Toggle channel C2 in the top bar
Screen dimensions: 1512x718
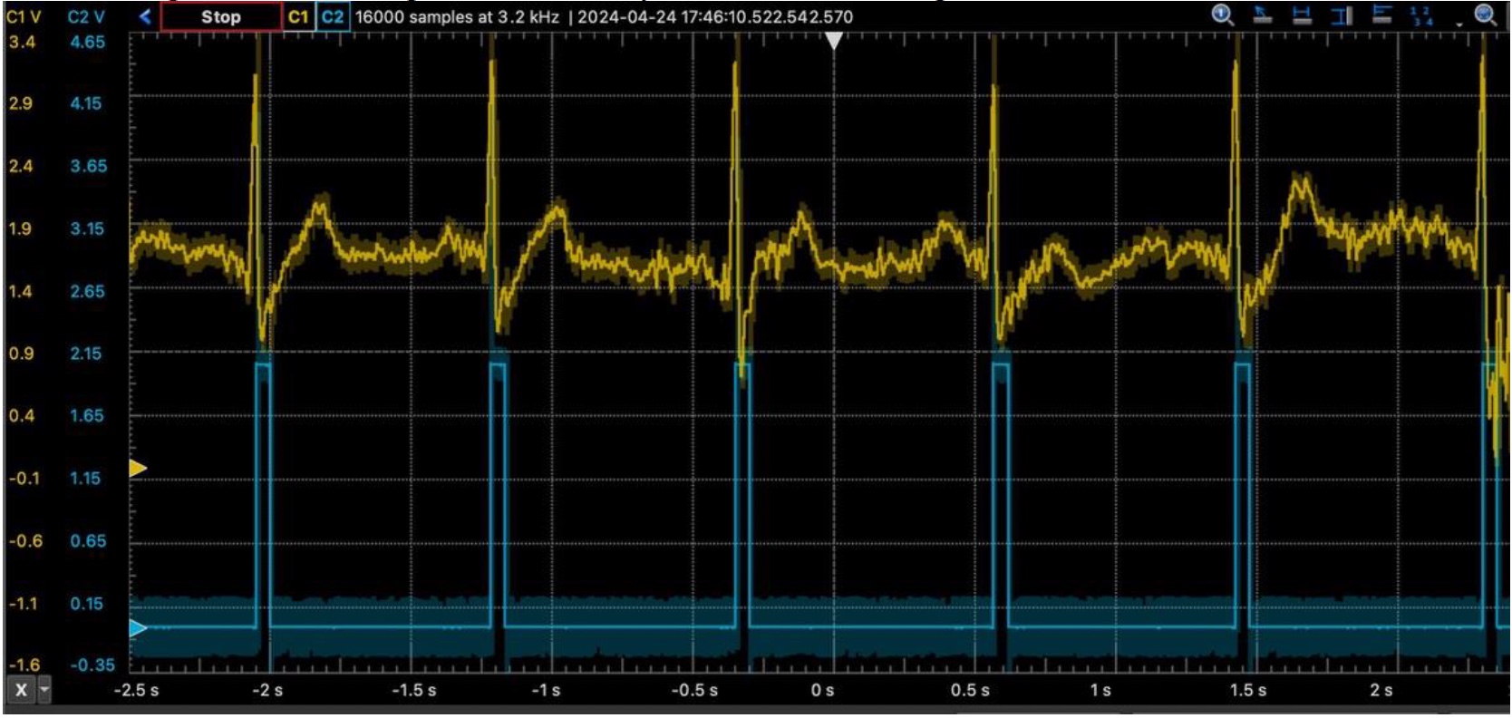click(x=333, y=16)
